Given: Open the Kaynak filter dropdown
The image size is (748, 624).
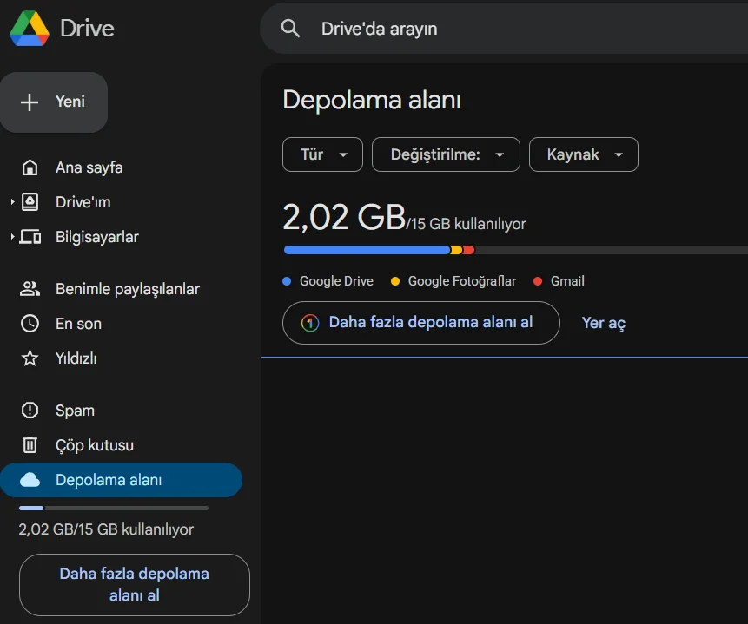Looking at the screenshot, I should click(x=584, y=154).
